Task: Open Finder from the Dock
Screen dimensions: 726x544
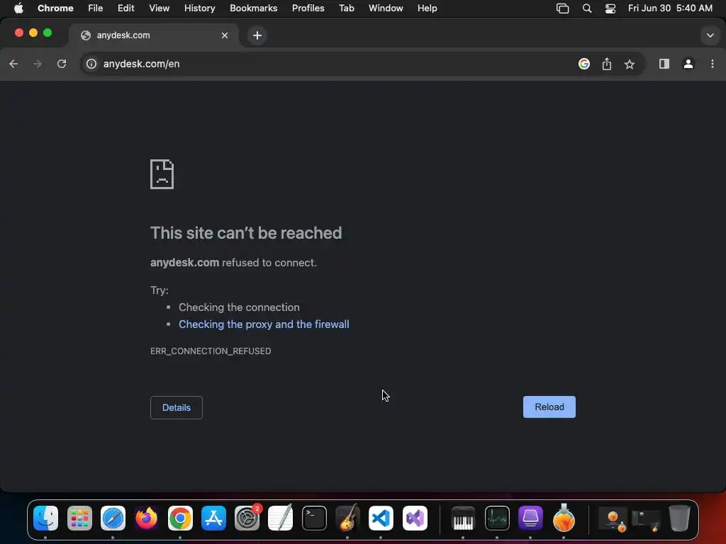Action: click(45, 518)
